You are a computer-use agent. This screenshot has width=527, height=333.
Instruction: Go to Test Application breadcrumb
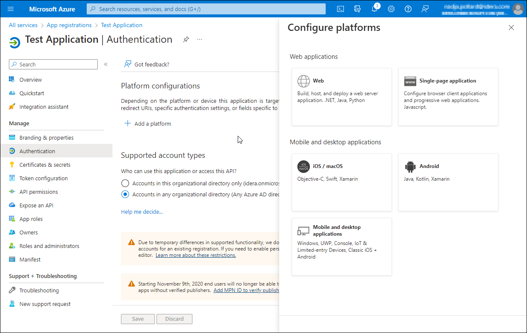(122, 25)
